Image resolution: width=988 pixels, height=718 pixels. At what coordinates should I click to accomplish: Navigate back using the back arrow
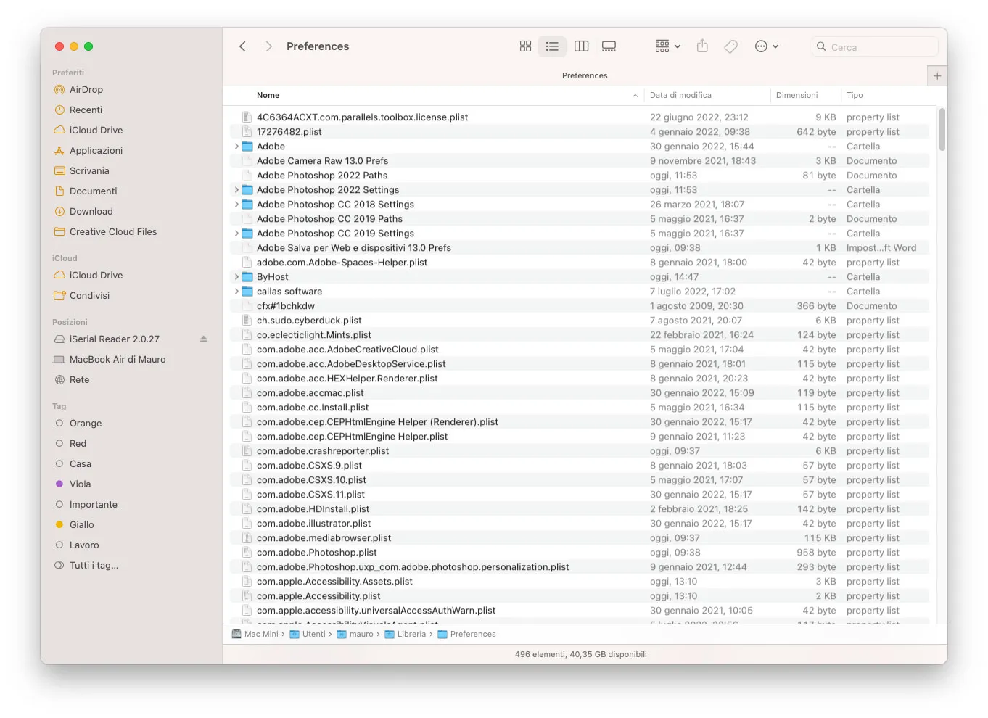pos(242,46)
